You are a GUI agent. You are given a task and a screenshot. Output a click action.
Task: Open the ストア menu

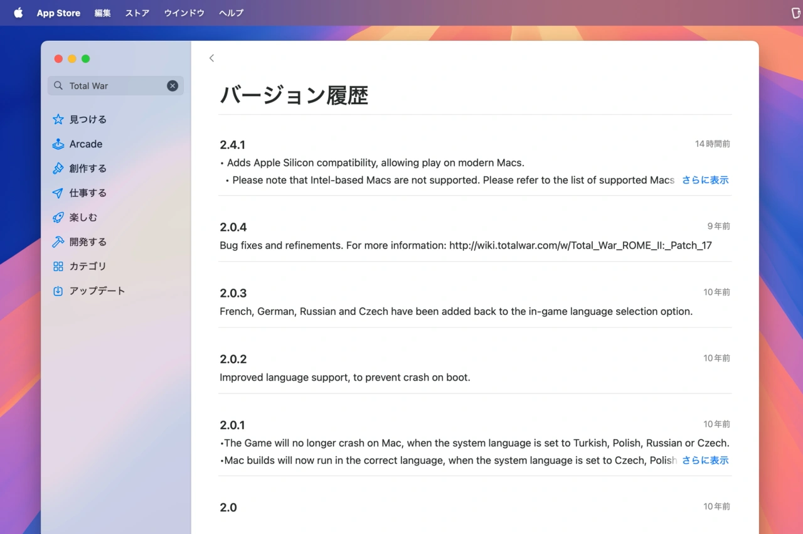point(137,13)
